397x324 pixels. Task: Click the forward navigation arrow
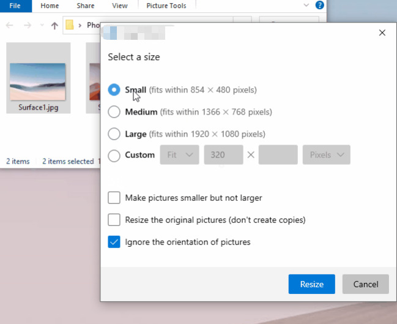pos(28,25)
